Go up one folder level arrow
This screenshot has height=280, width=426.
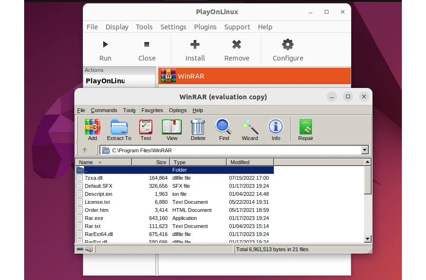(x=85, y=150)
